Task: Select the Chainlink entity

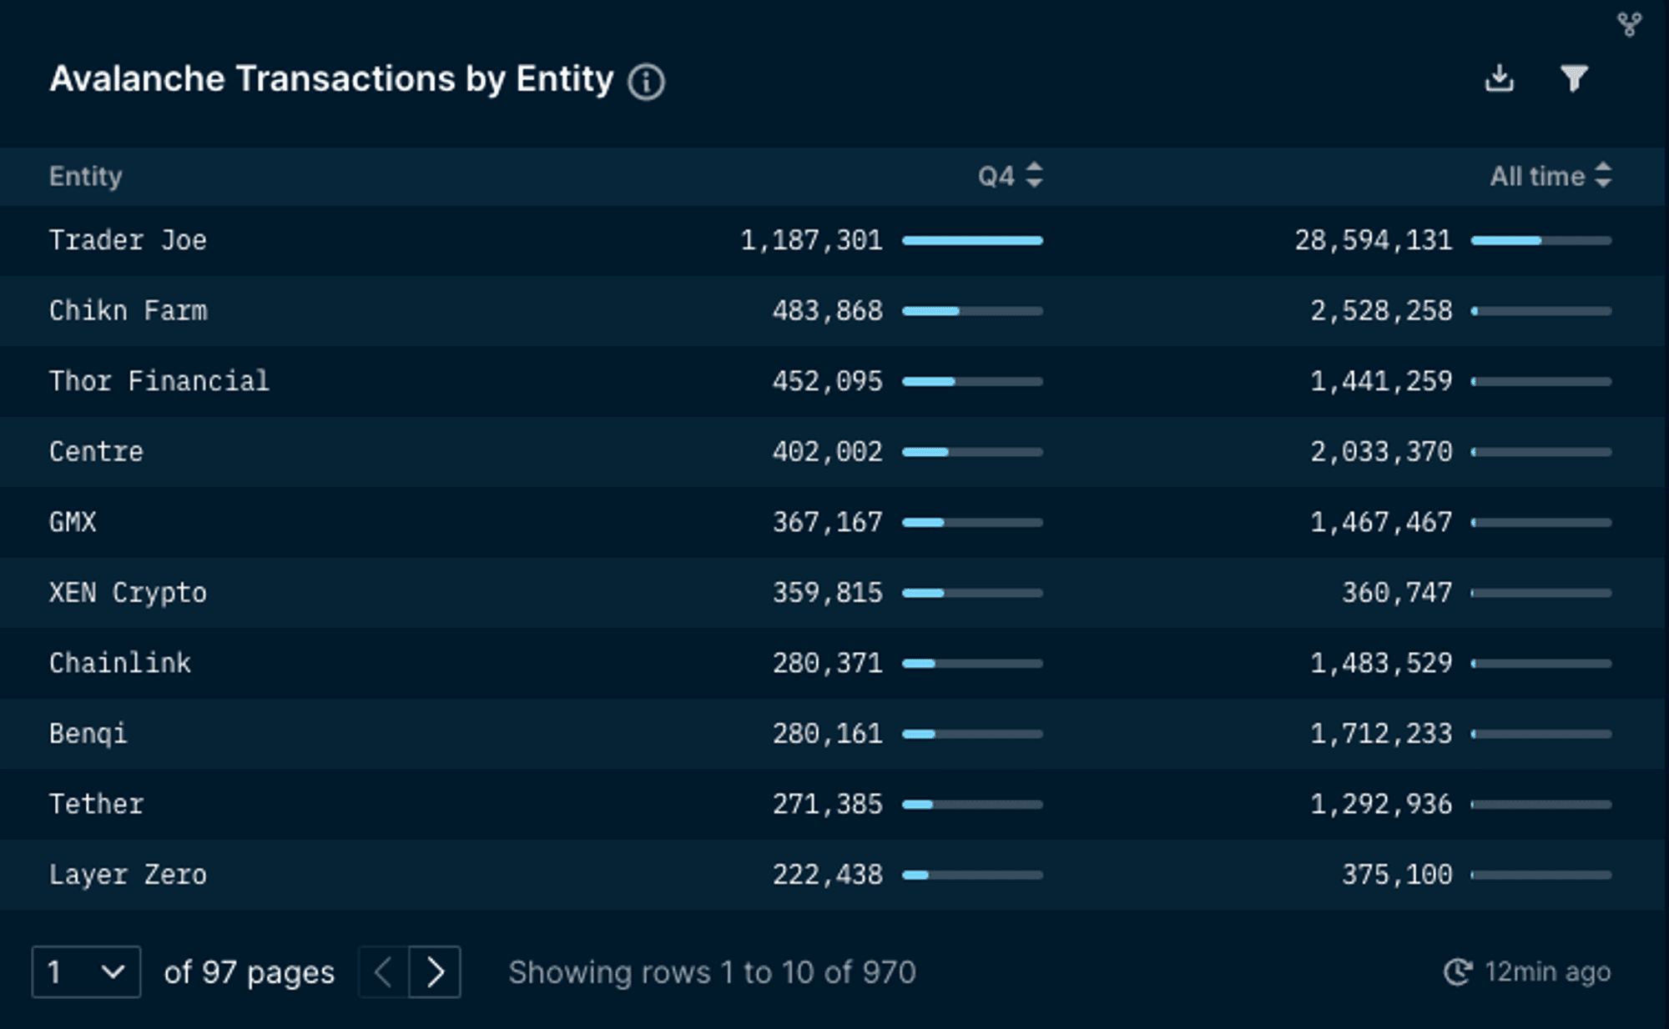Action: point(120,663)
